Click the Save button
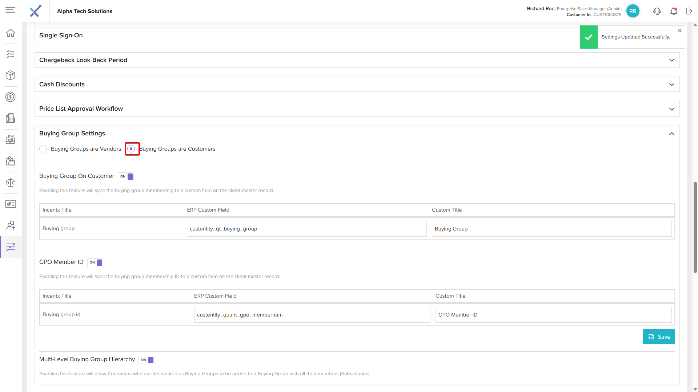 pos(659,337)
